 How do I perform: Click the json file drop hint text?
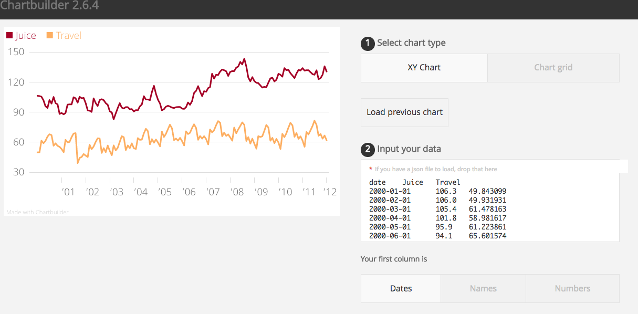click(x=436, y=169)
